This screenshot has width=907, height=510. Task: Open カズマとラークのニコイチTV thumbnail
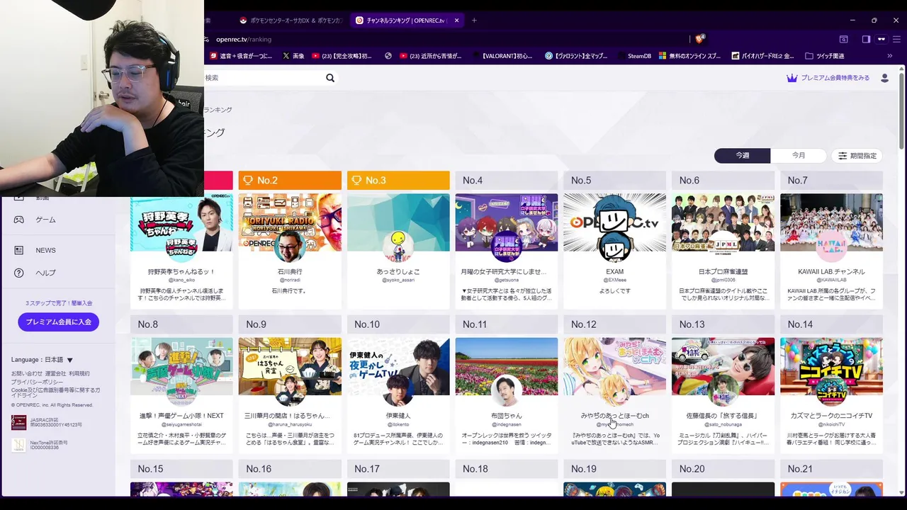pyautogui.click(x=831, y=366)
